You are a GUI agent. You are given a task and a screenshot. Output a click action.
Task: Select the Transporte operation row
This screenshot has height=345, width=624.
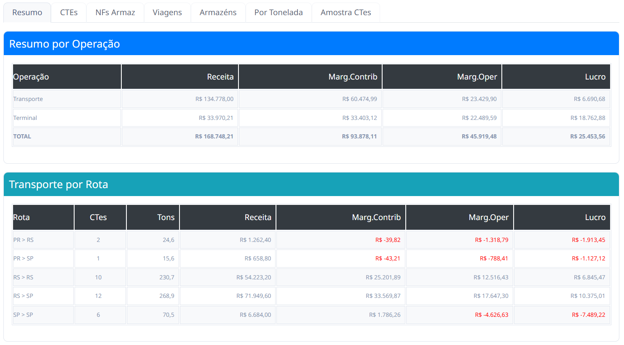28,99
